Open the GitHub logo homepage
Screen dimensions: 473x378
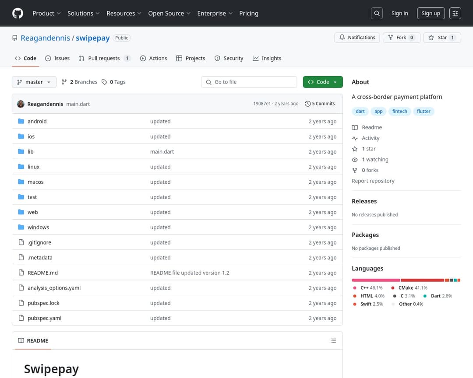18,13
